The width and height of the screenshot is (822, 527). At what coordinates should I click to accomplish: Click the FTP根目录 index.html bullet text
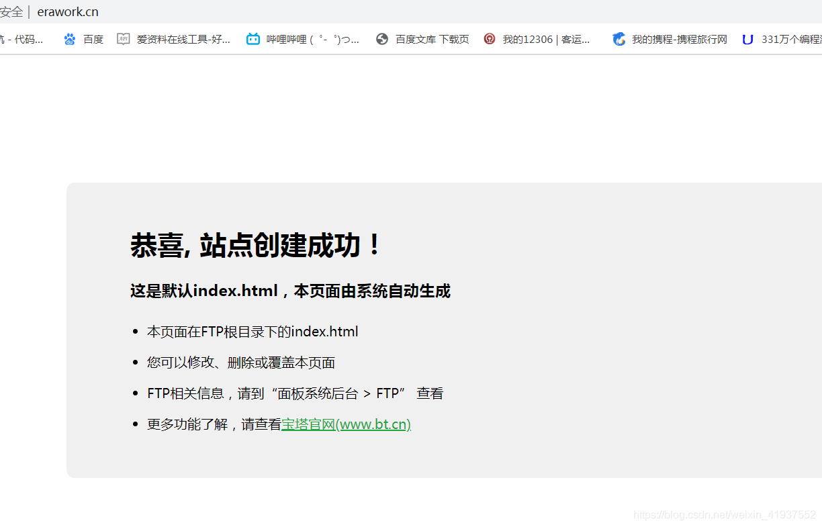tap(253, 331)
